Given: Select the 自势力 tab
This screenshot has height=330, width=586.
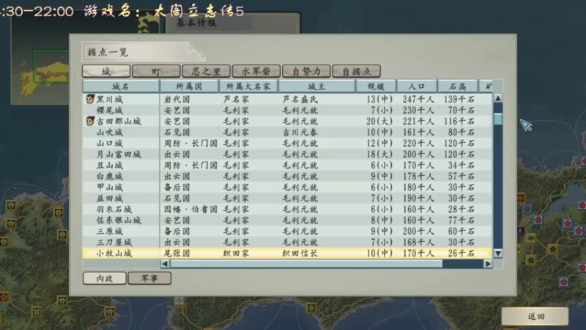Looking at the screenshot, I should 306,71.
